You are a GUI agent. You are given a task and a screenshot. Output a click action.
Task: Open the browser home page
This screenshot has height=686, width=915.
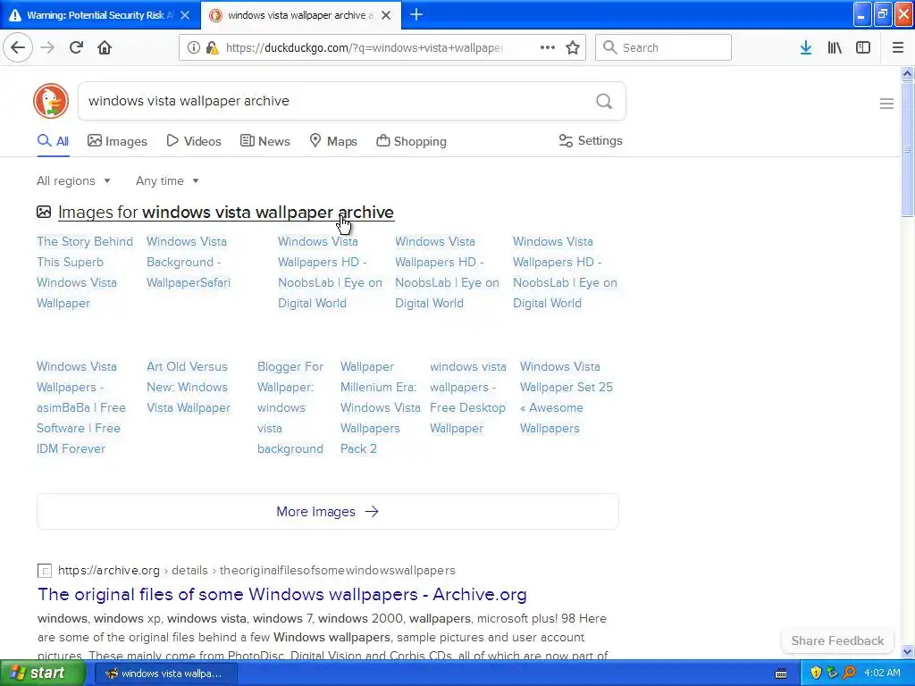pyautogui.click(x=105, y=47)
